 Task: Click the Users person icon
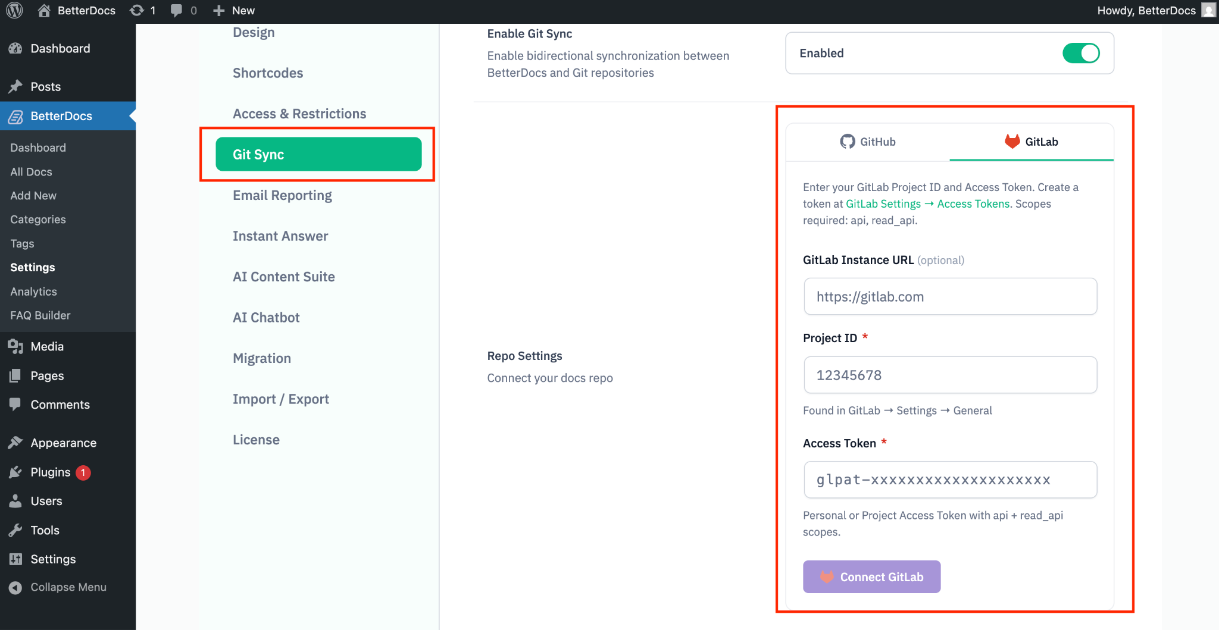pos(15,501)
